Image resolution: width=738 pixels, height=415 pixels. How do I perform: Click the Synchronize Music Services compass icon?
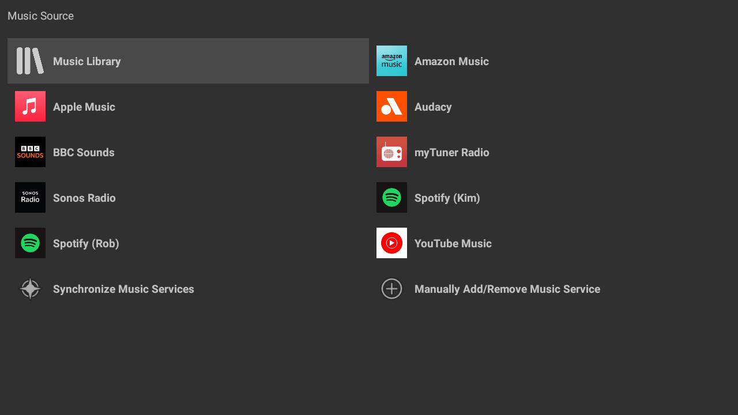(x=30, y=289)
